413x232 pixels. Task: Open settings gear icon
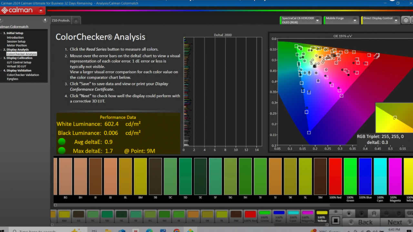(x=406, y=20)
